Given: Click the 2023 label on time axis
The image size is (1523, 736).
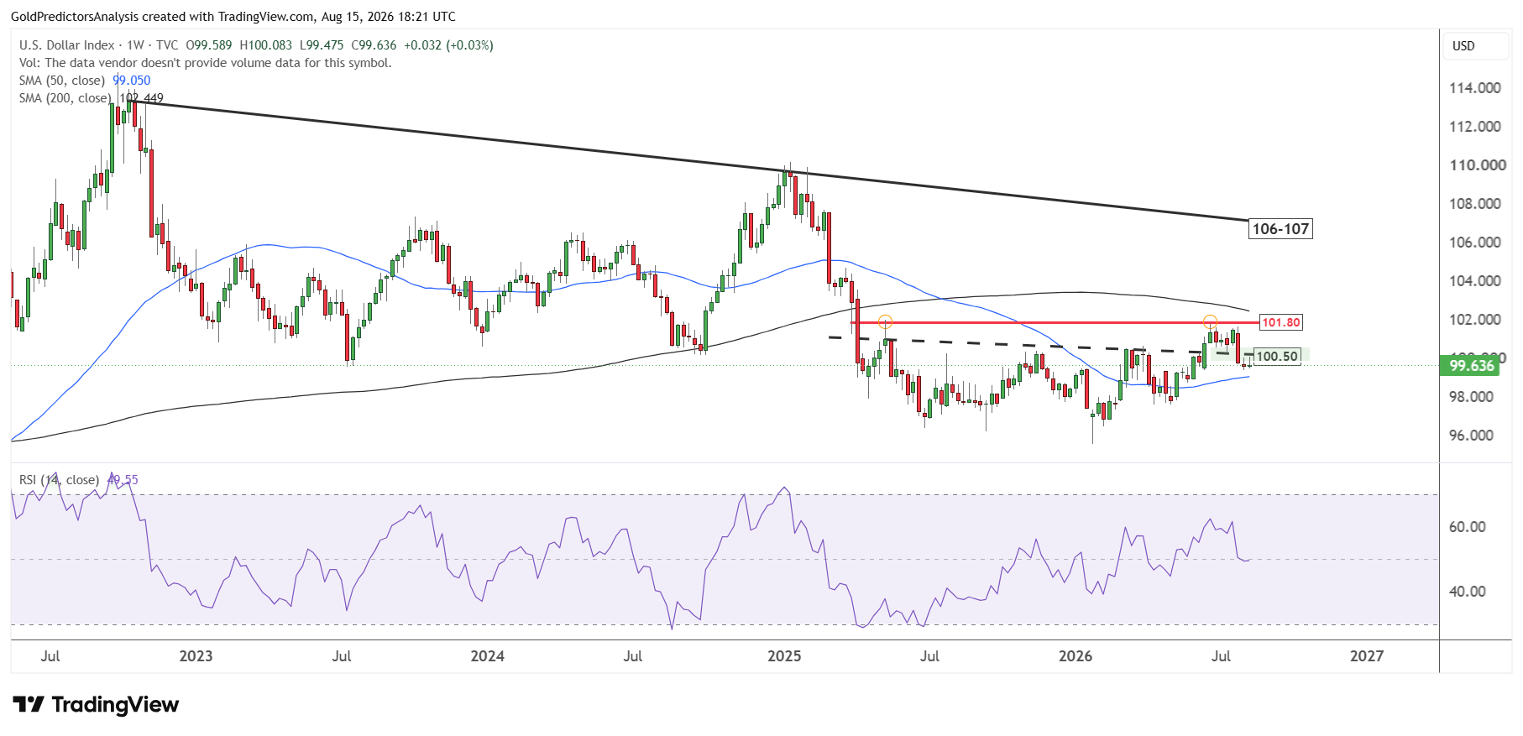Looking at the screenshot, I should click(x=196, y=656).
